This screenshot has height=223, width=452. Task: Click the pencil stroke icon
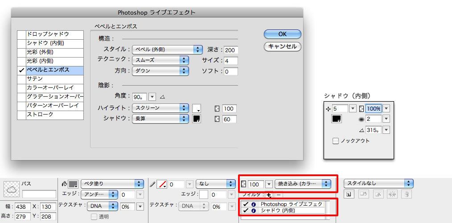pyautogui.click(x=152, y=183)
